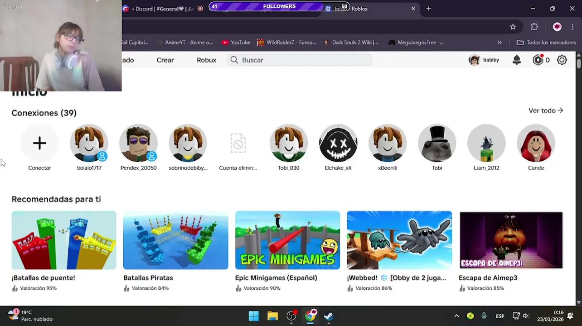This screenshot has width=582, height=326.
Task: Show hidden system tray icons
Action: [x=456, y=316]
